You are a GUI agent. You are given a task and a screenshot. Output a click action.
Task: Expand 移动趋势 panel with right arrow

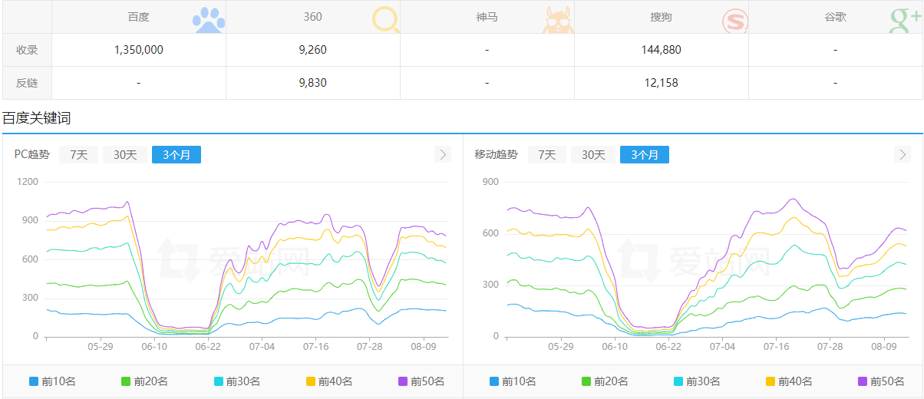coord(903,154)
